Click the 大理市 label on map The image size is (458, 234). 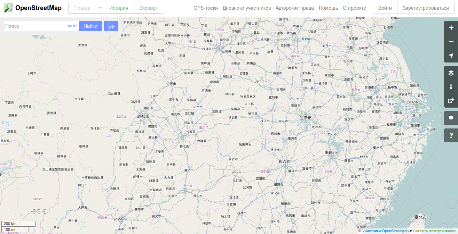[x=82, y=208]
